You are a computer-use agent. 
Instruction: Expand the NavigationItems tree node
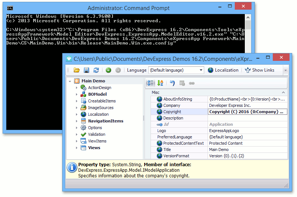(x=76, y=121)
